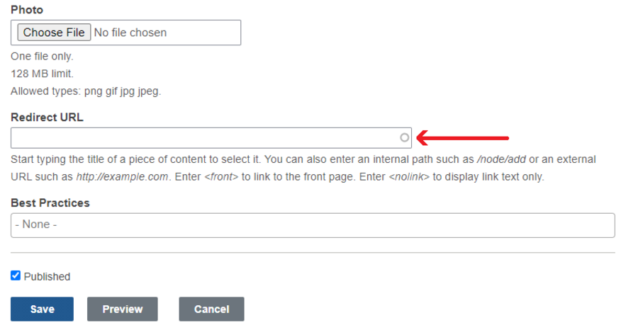Screen dimensions: 638x325
Task: Click the '/node/add' example path text
Action: point(501,159)
